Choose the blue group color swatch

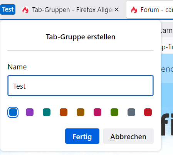(x=13, y=112)
